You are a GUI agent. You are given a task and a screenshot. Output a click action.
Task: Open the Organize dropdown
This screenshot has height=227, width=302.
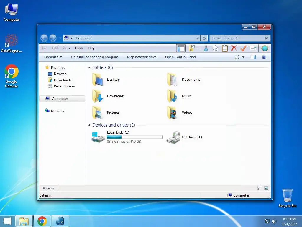pos(53,57)
